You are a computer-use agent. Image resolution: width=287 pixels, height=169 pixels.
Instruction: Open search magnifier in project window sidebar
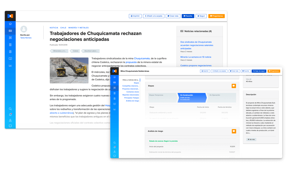tap(115, 143)
